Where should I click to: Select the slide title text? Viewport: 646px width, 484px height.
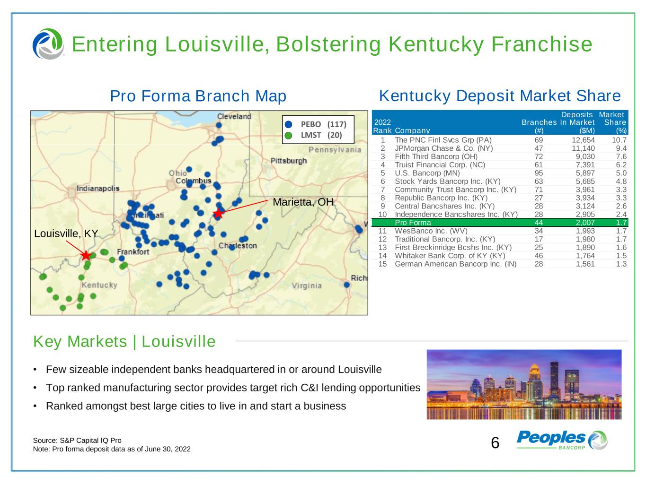click(332, 44)
